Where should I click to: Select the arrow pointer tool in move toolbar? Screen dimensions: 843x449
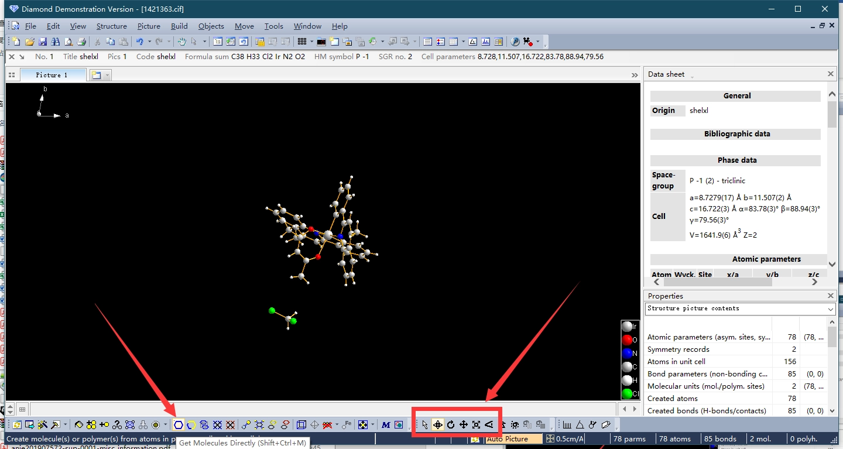[x=425, y=424]
